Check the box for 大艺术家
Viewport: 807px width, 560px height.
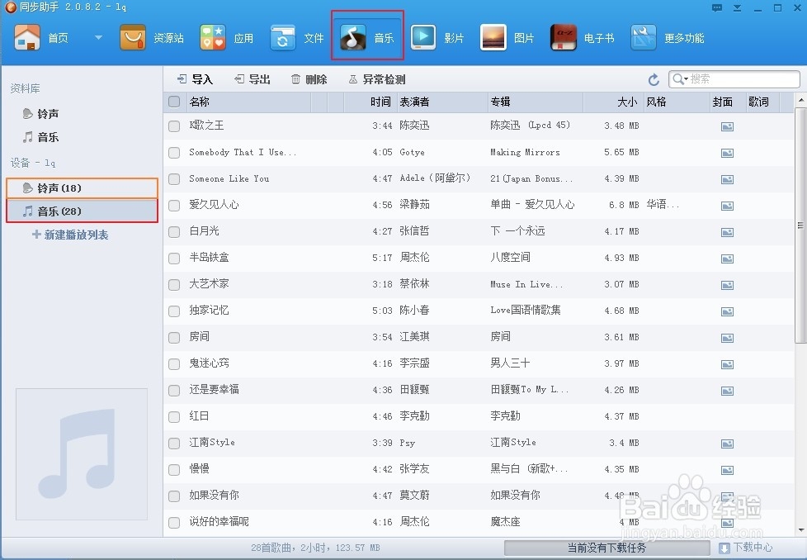174,284
